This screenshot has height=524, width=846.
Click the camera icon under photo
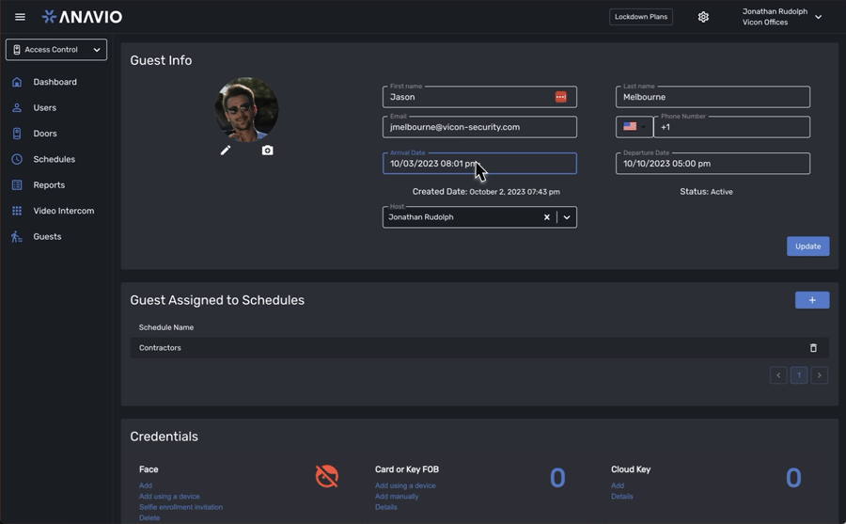coord(268,151)
